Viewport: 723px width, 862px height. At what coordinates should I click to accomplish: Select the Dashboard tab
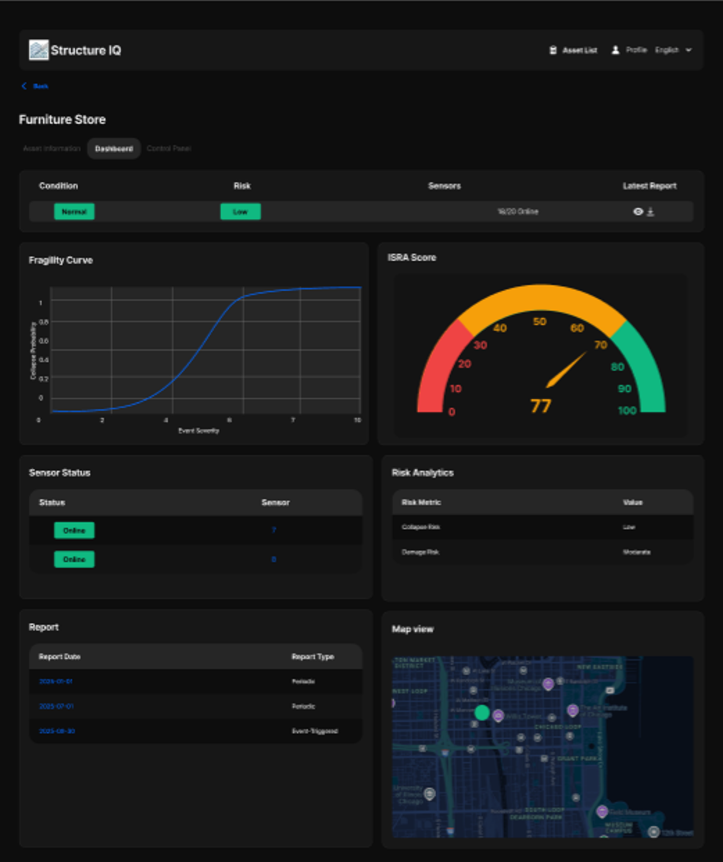pos(114,148)
